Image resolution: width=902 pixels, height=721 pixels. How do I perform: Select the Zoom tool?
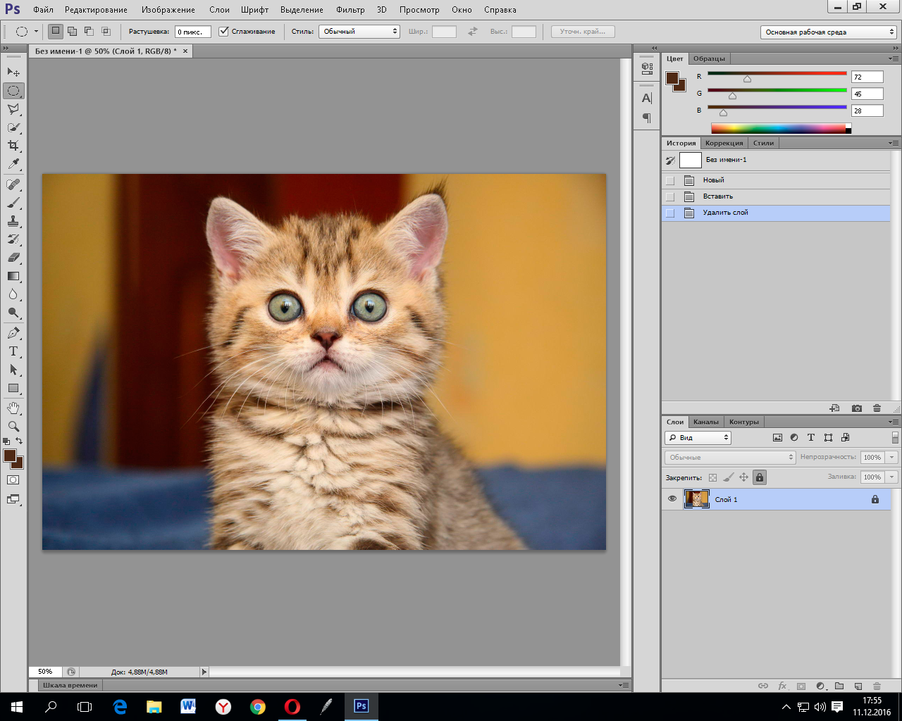(x=13, y=427)
